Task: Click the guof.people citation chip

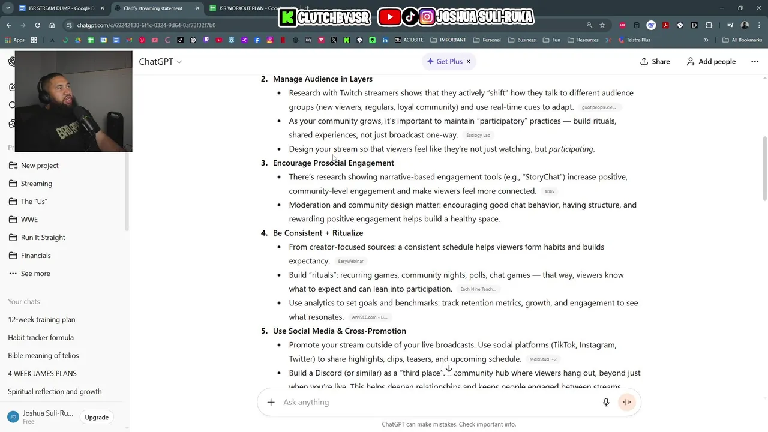Action: (599, 107)
